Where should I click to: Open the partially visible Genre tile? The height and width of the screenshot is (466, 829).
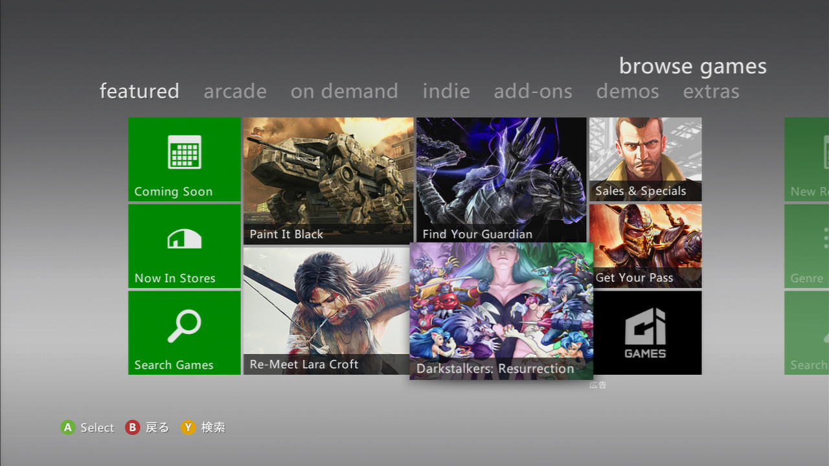pos(807,246)
